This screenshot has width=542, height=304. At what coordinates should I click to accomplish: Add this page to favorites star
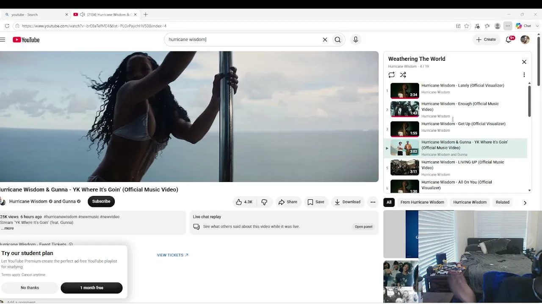tap(467, 26)
